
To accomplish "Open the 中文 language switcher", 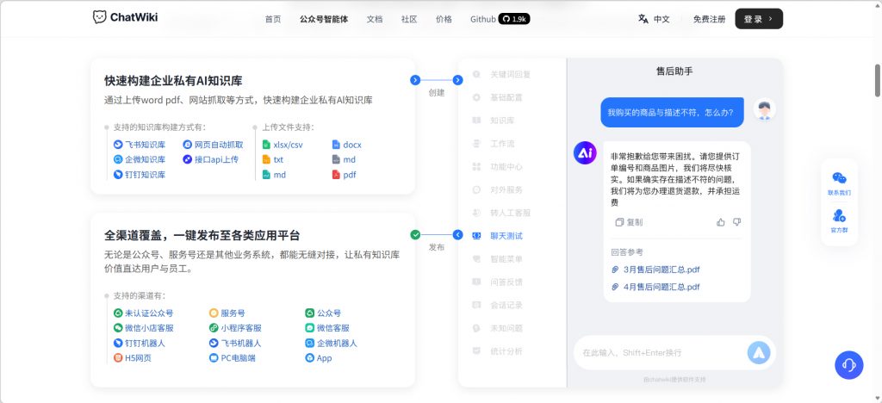I will [661, 19].
